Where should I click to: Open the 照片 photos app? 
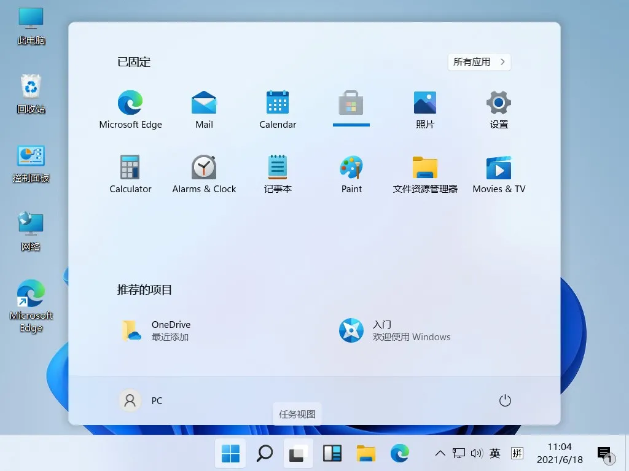click(425, 109)
